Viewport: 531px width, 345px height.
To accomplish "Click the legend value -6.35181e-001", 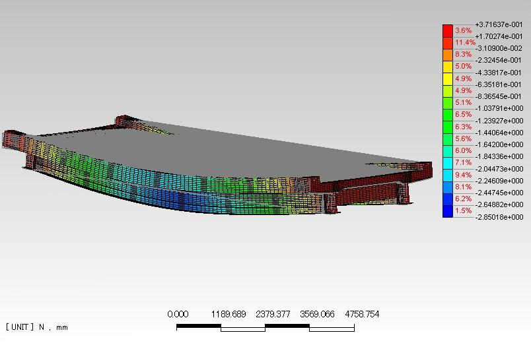I will [x=499, y=84].
